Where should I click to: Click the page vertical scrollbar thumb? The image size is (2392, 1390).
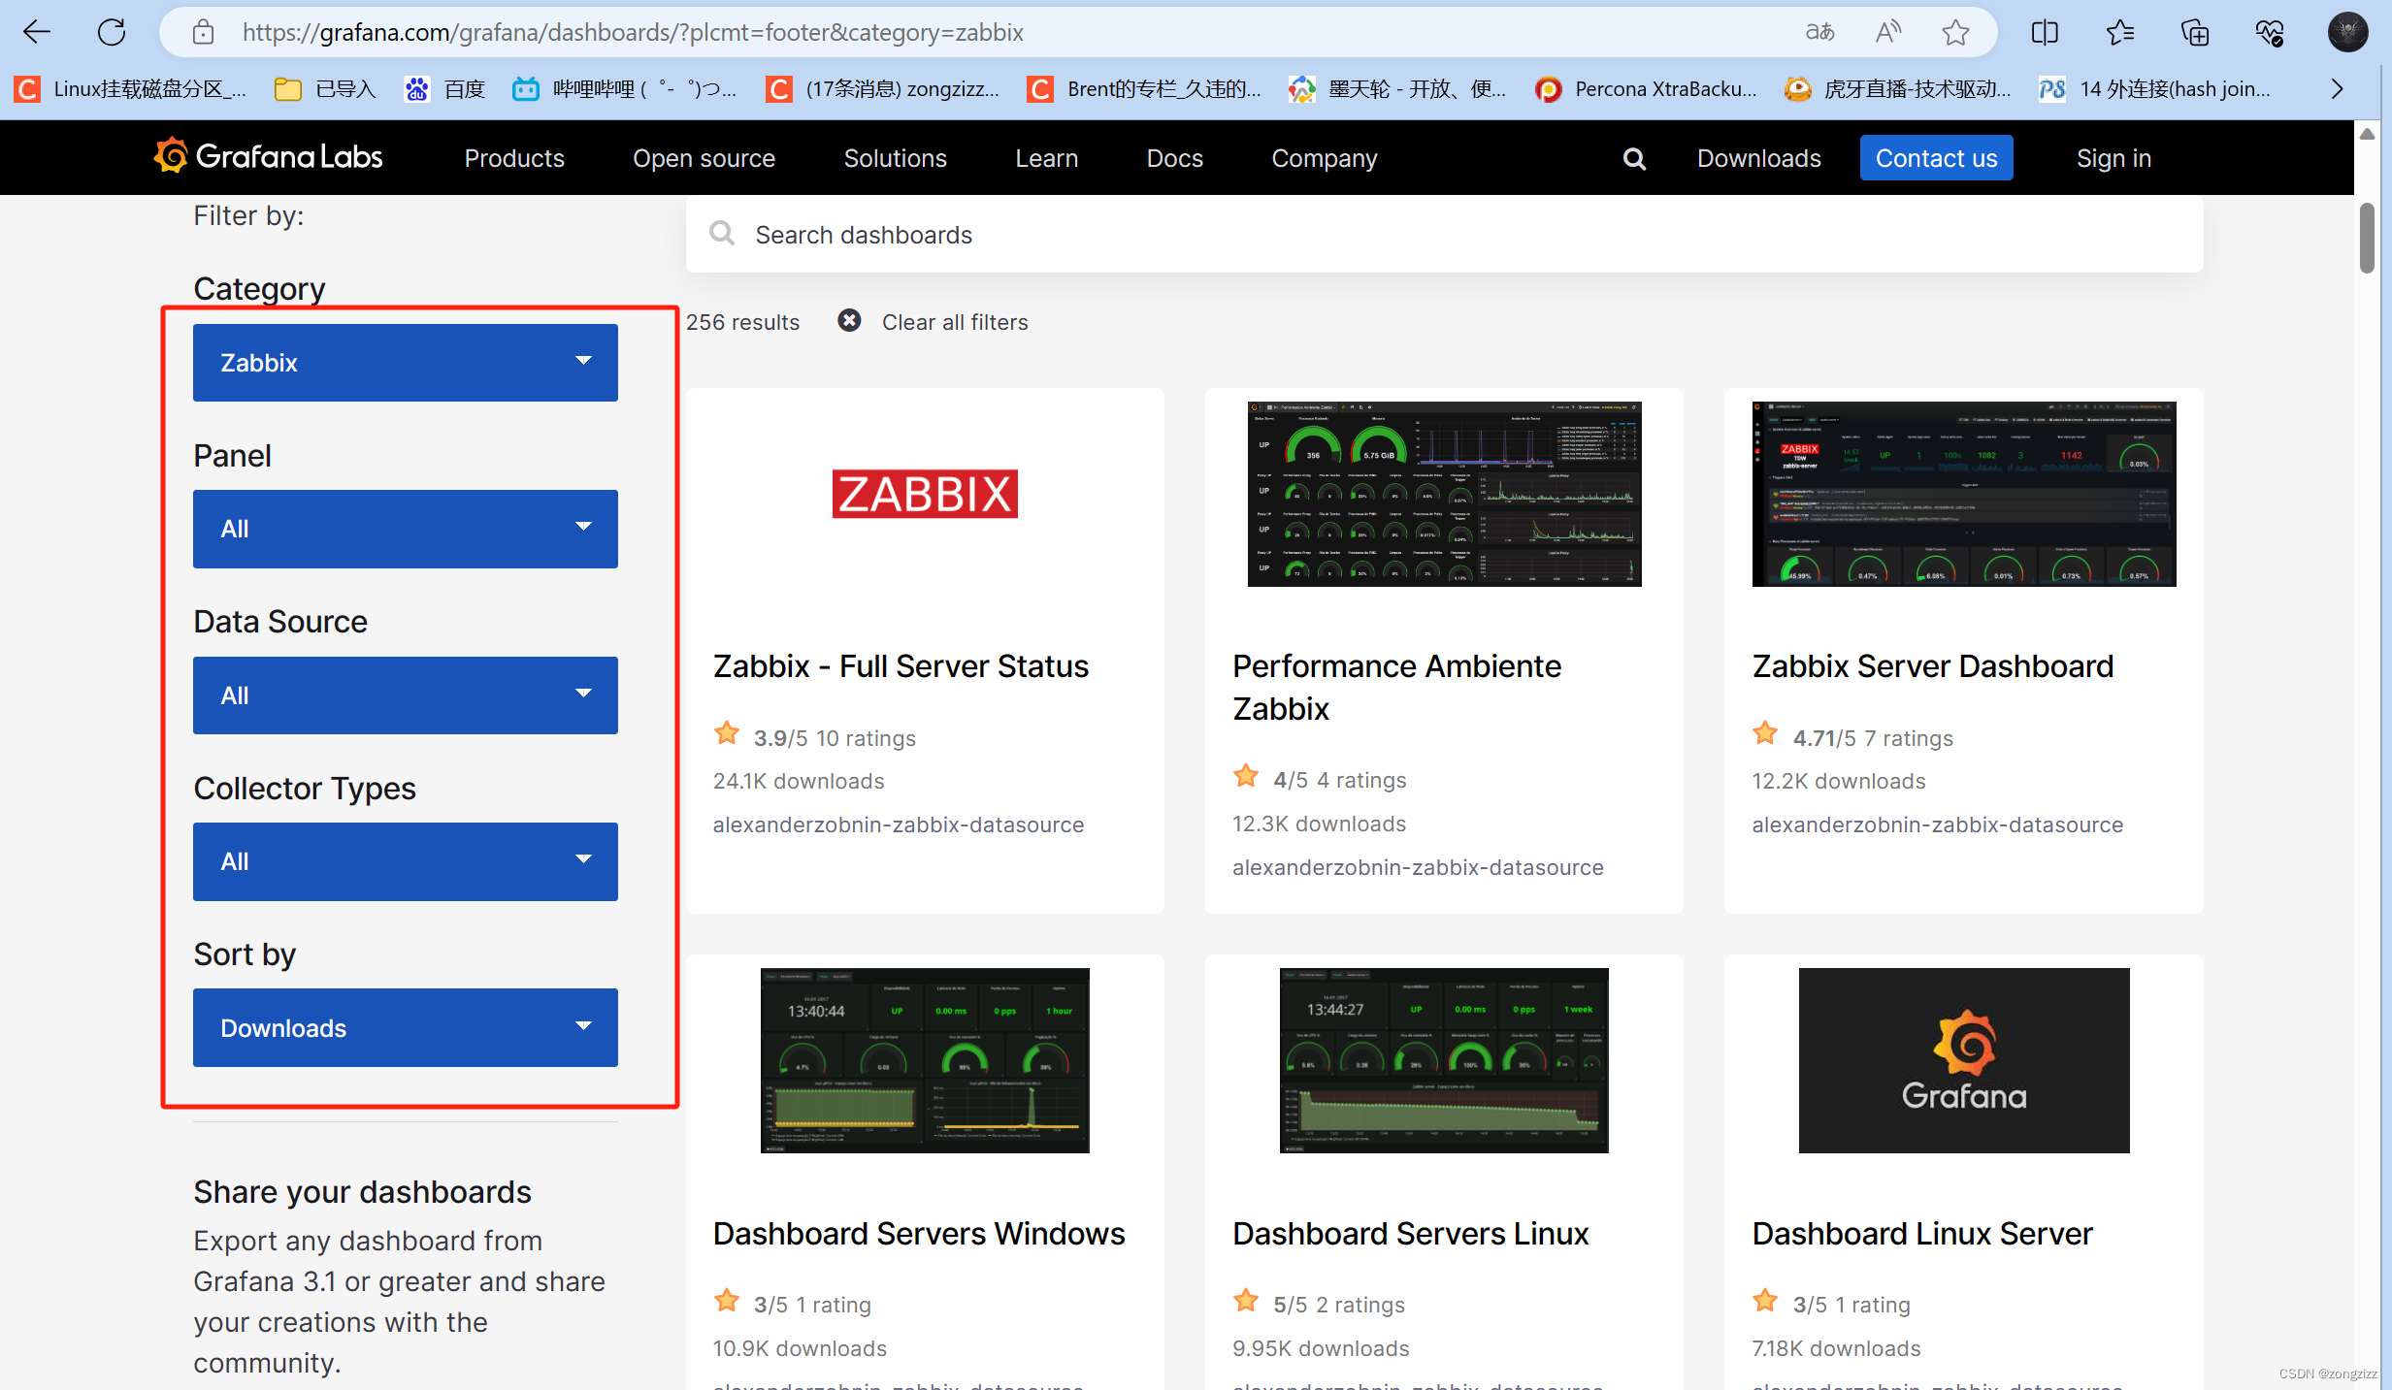[x=2367, y=238]
